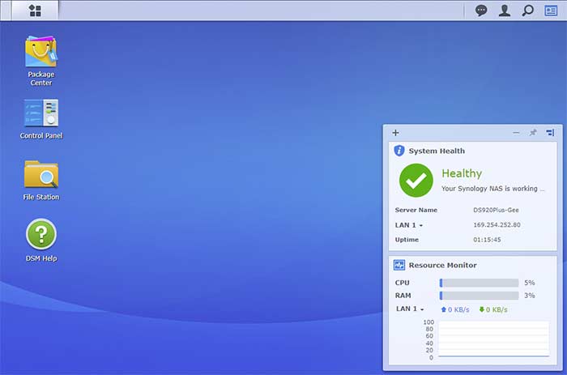Screen dimensions: 567x375
Task: Click the green Healthy checkmark icon
Action: (x=416, y=180)
